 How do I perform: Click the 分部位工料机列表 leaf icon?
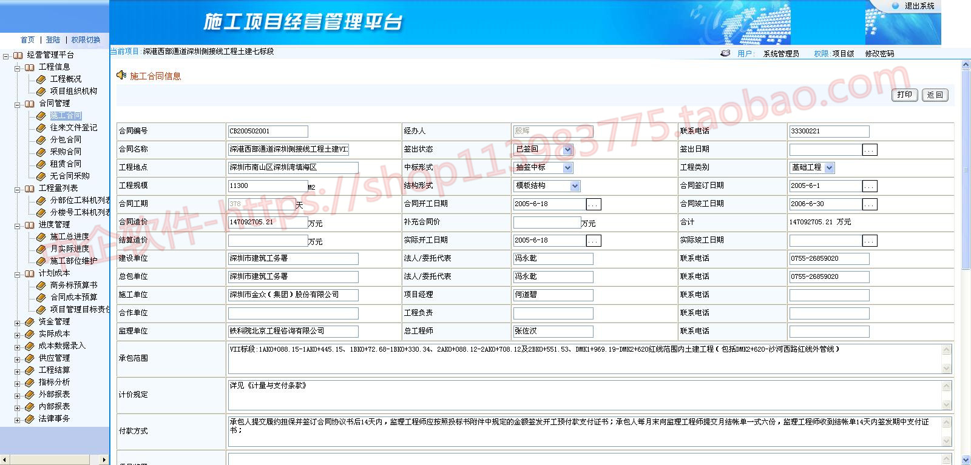(41, 201)
